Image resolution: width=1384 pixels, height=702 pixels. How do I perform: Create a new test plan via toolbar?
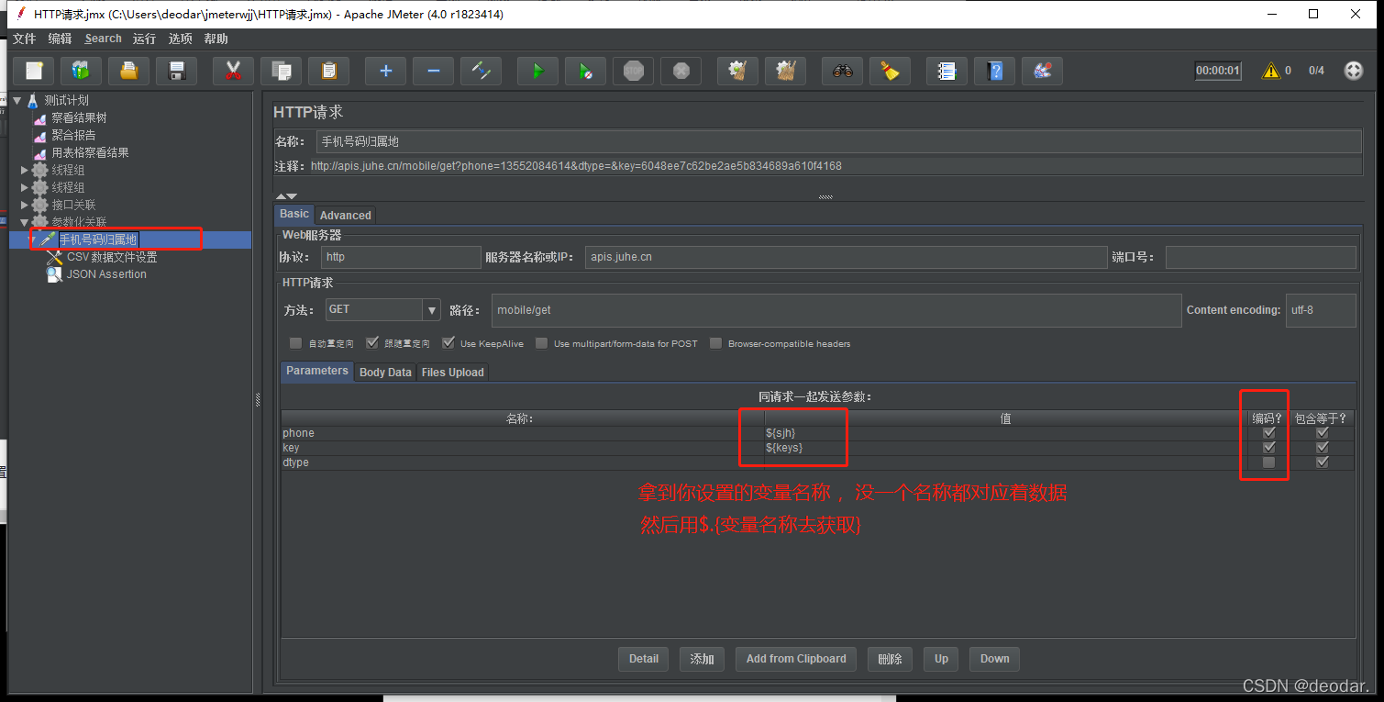pos(34,71)
